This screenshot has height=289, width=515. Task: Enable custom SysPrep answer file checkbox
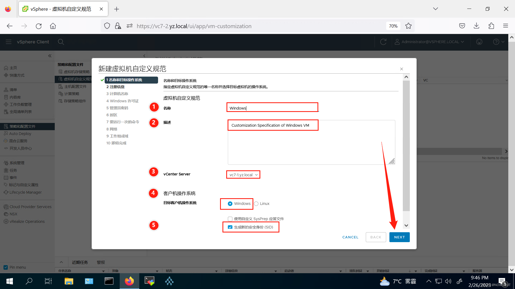click(x=230, y=219)
